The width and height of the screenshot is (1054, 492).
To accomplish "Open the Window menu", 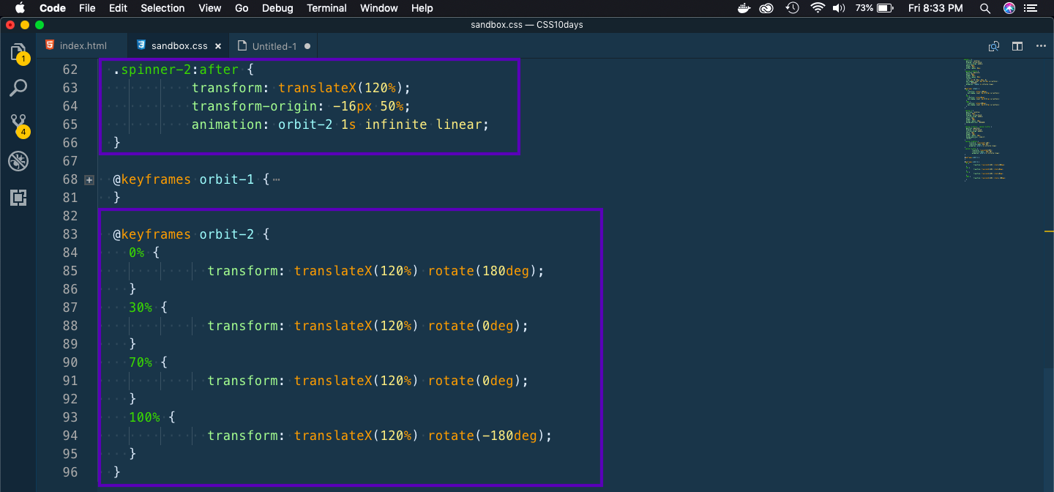I will click(379, 8).
